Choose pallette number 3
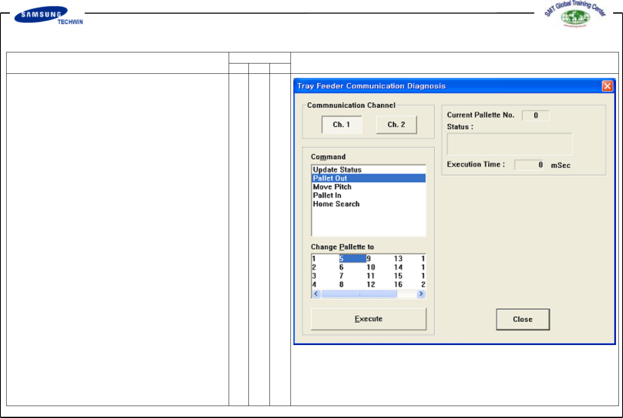Screen dimensions: 623x418 click(x=314, y=276)
